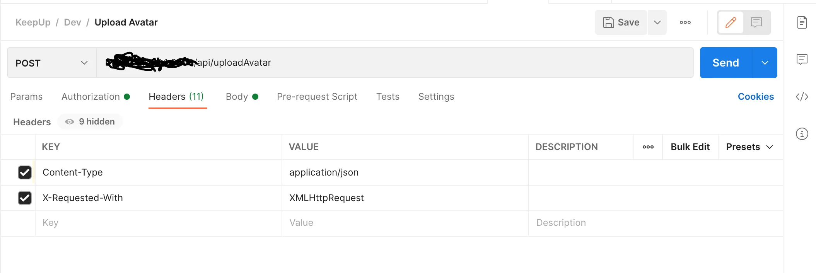This screenshot has height=273, width=816.
Task: Open the comments icon in right sidebar
Action: [802, 59]
